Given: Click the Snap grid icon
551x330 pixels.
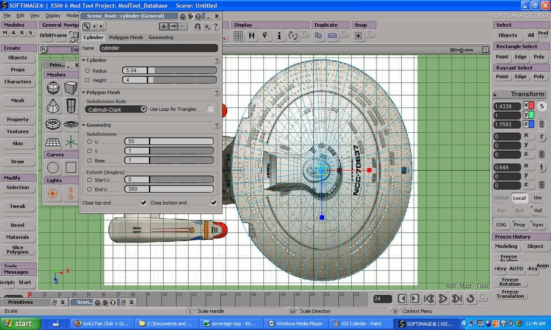Looking at the screenshot, I should click(358, 36).
